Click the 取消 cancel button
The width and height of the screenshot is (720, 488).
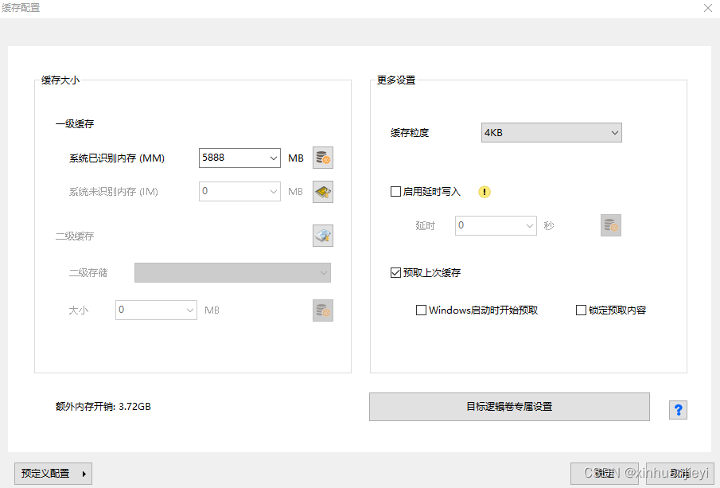click(679, 474)
